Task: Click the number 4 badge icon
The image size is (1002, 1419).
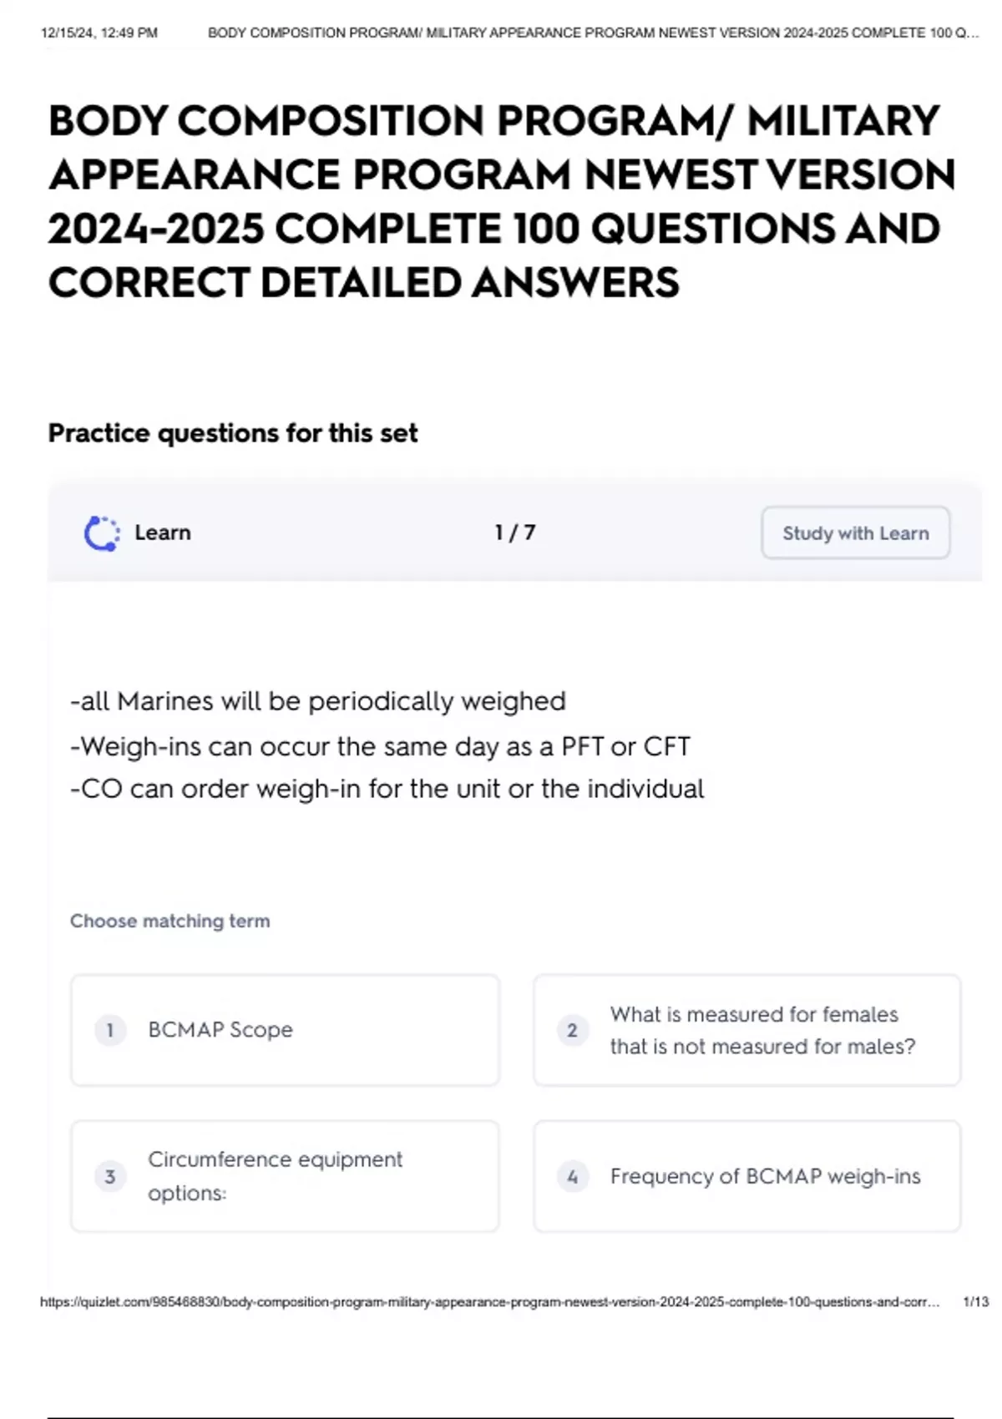Action: pos(572,1177)
